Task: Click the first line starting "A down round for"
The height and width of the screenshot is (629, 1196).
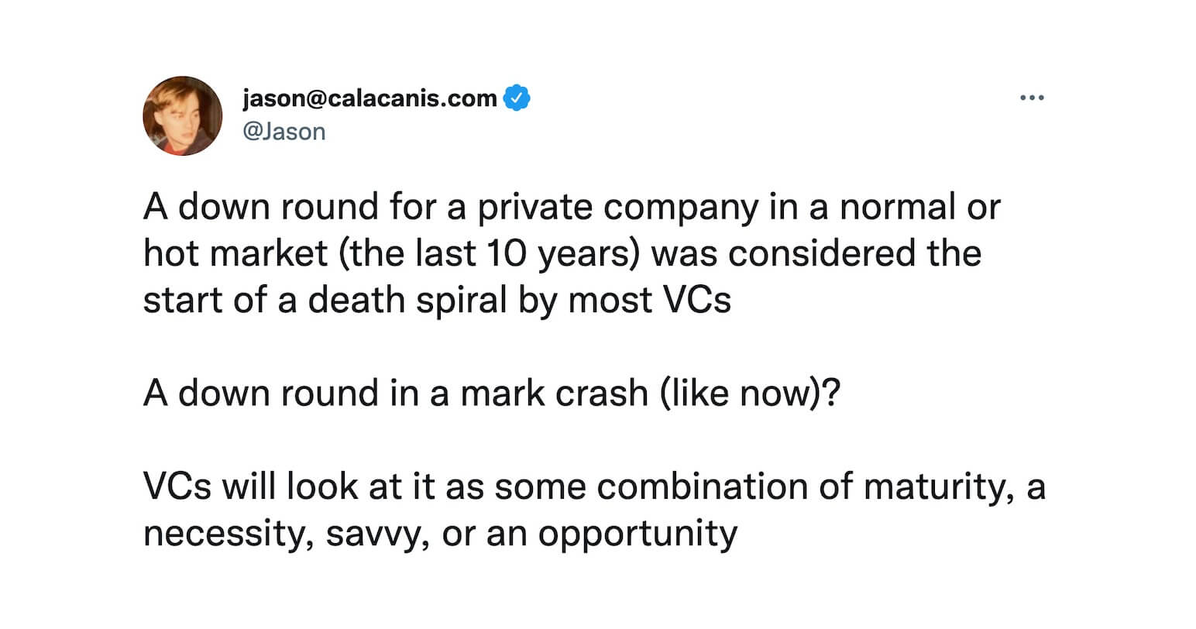Action: tap(572, 208)
